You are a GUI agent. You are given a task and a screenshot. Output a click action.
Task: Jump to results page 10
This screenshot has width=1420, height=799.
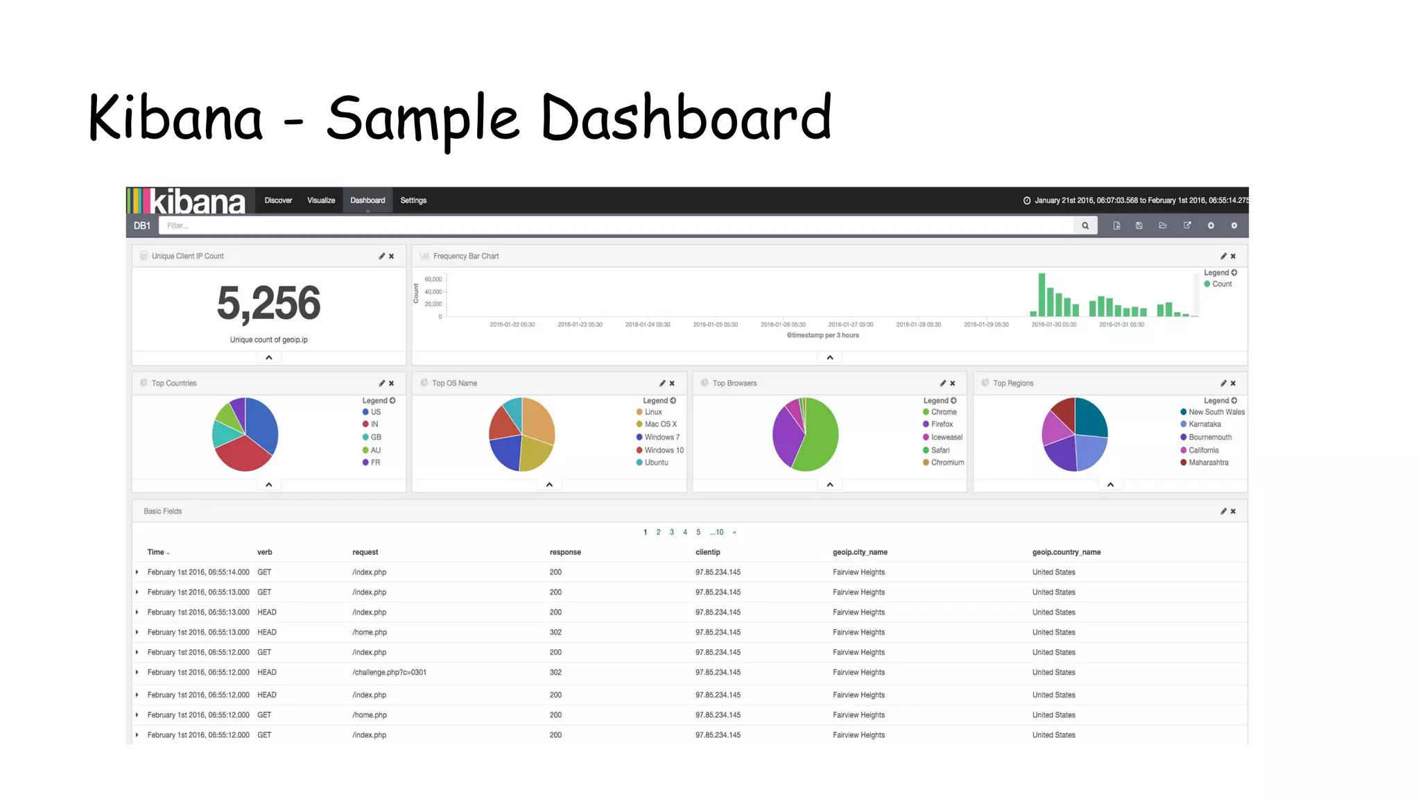coord(716,533)
